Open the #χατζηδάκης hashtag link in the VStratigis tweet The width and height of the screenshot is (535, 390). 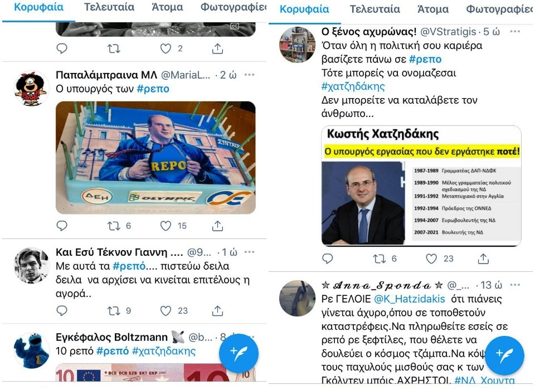(353, 86)
